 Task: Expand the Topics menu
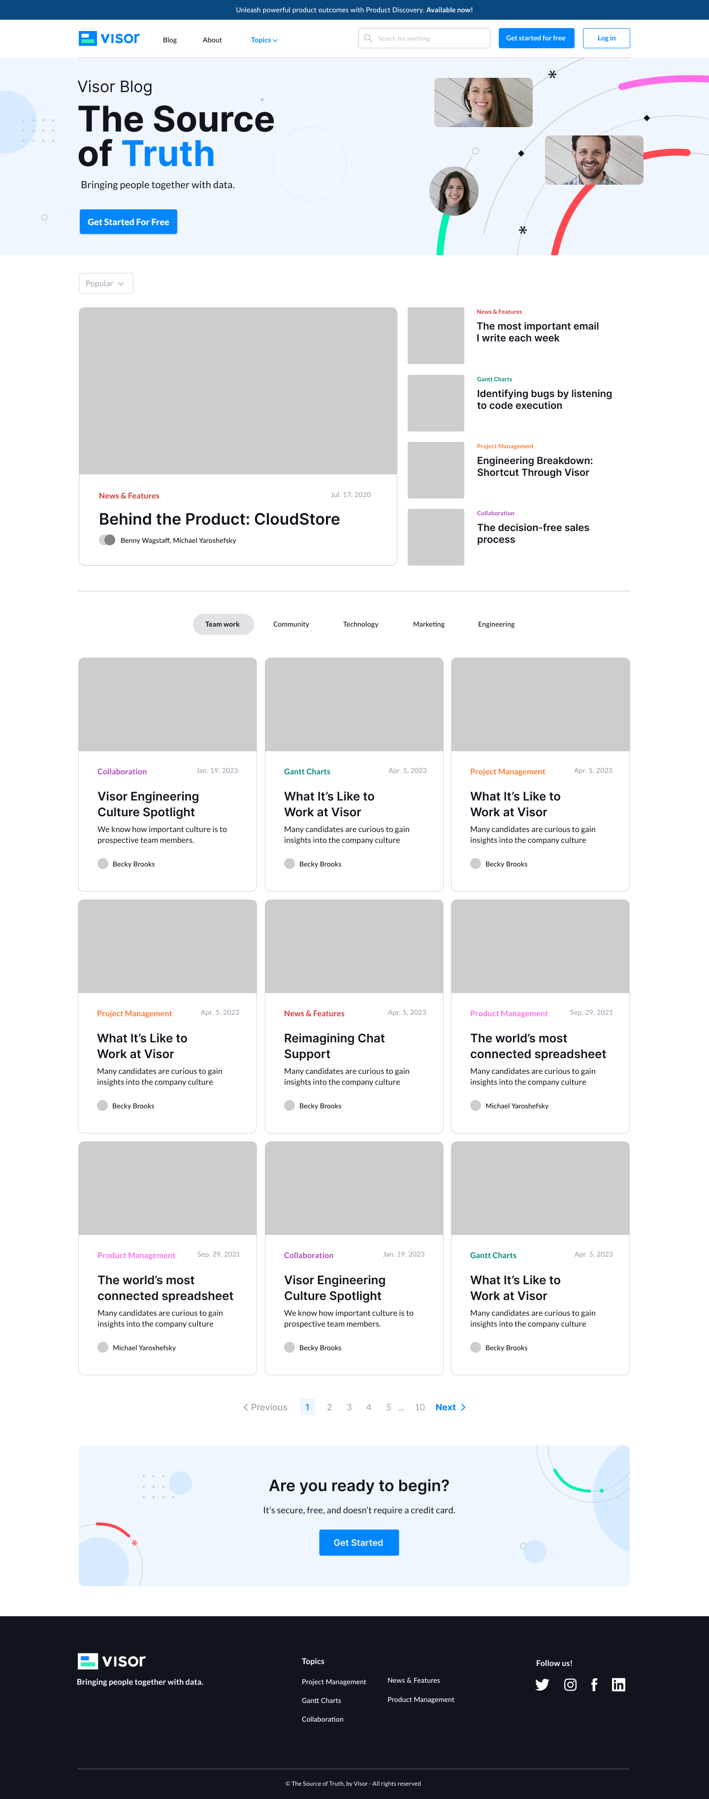point(264,40)
